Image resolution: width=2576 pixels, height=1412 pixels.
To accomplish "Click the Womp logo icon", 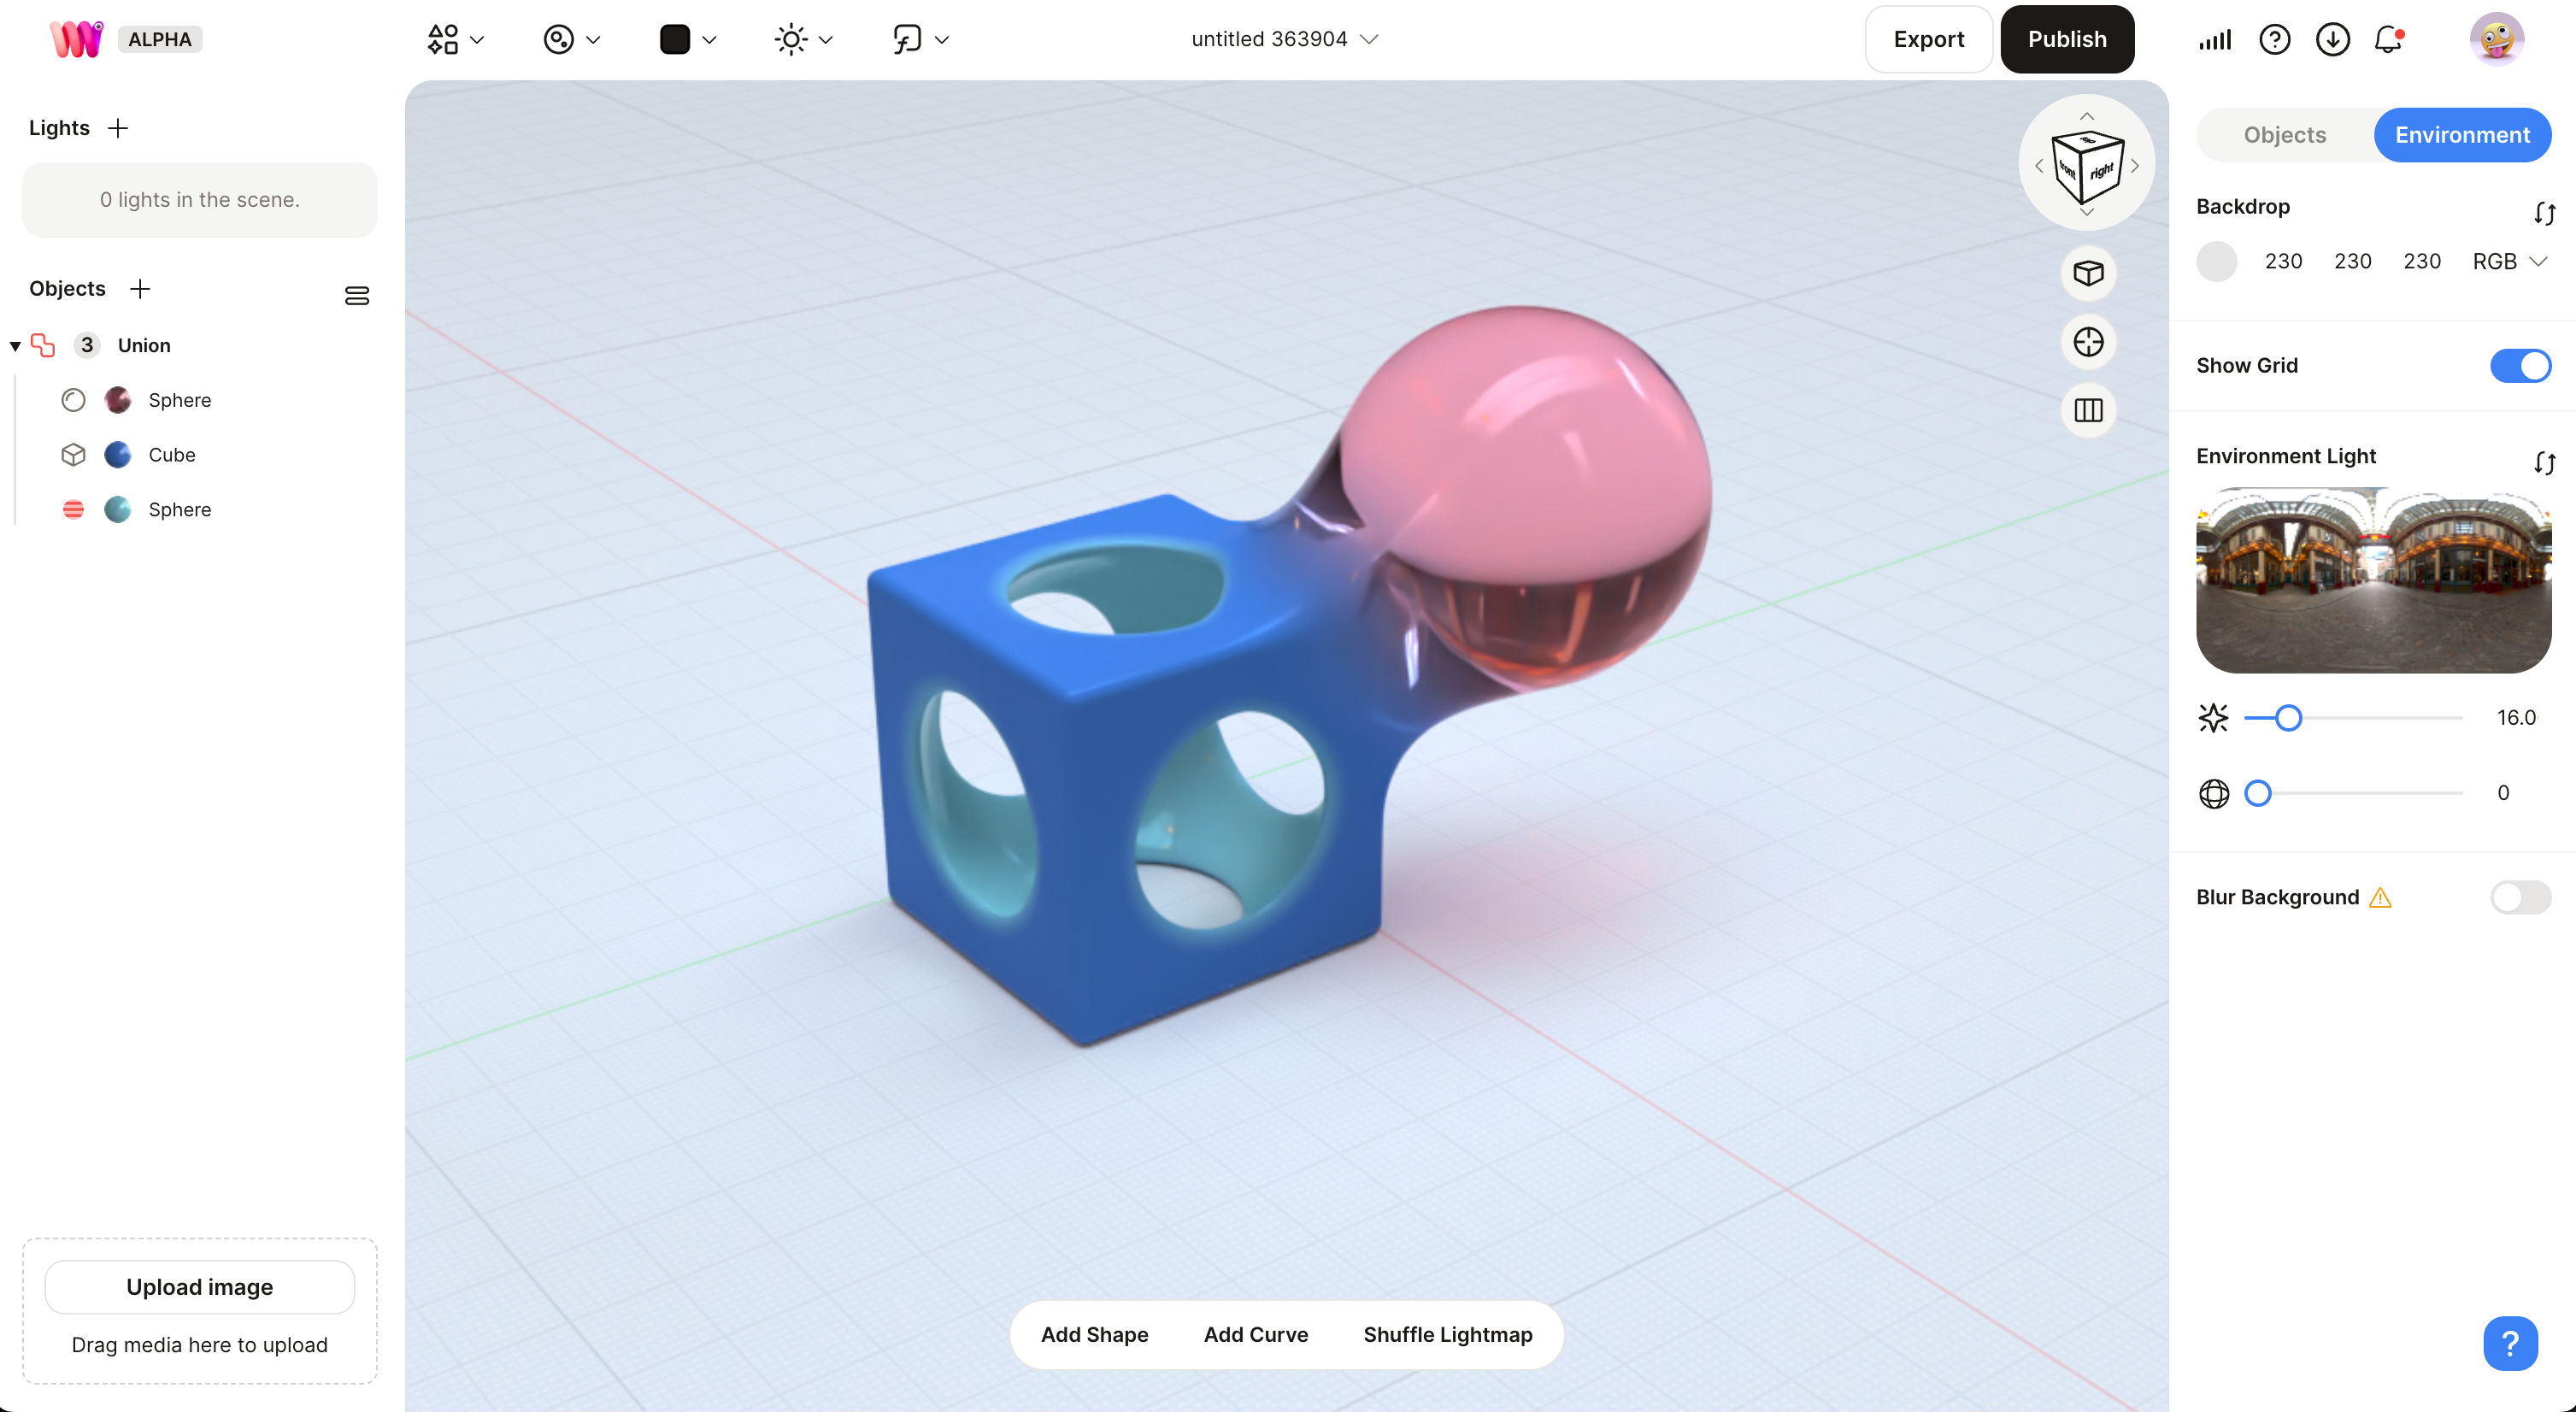I will [x=77, y=39].
